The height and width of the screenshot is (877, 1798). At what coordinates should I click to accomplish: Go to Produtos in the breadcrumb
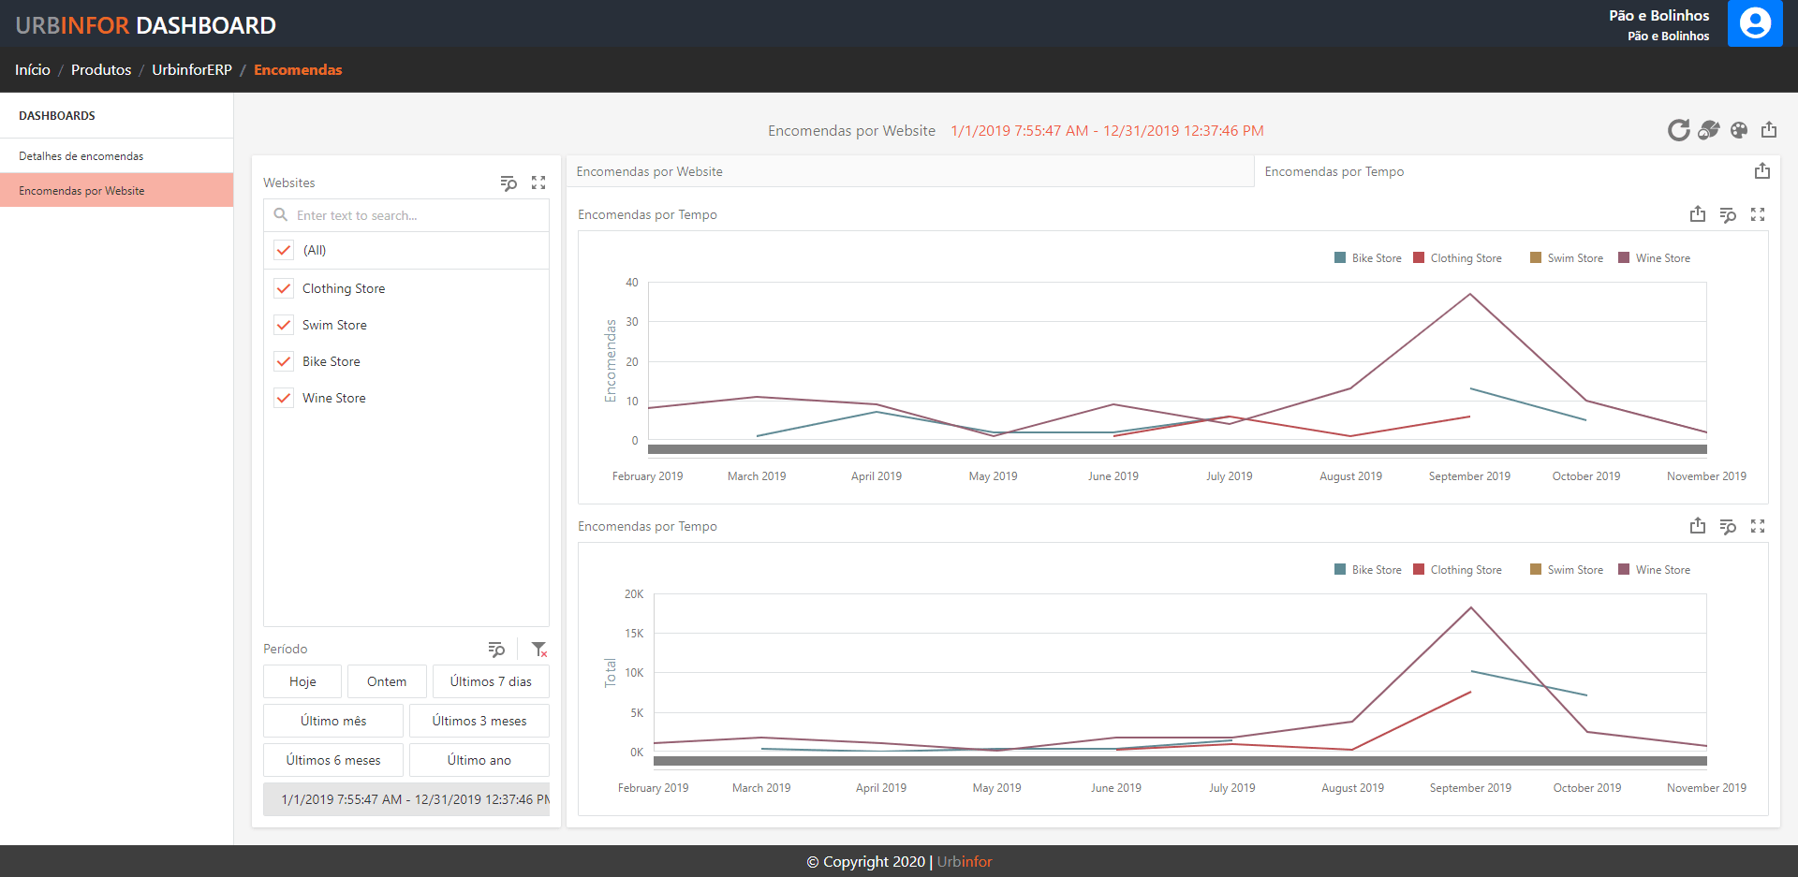pos(101,70)
